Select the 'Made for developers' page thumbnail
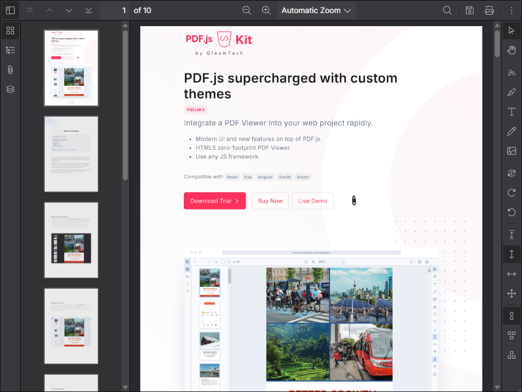Screen dimensions: 522x392 (x=71, y=154)
